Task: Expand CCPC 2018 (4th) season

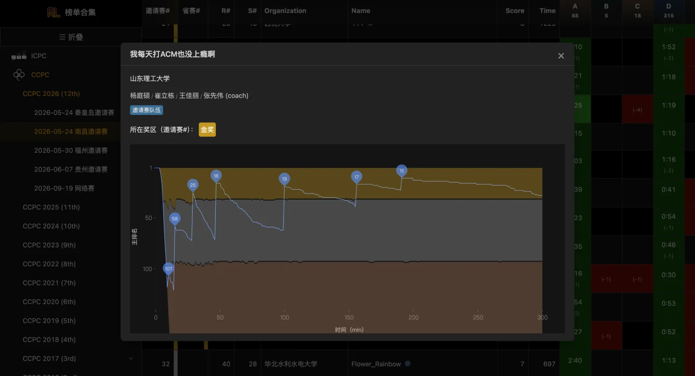Action: pyautogui.click(x=49, y=339)
